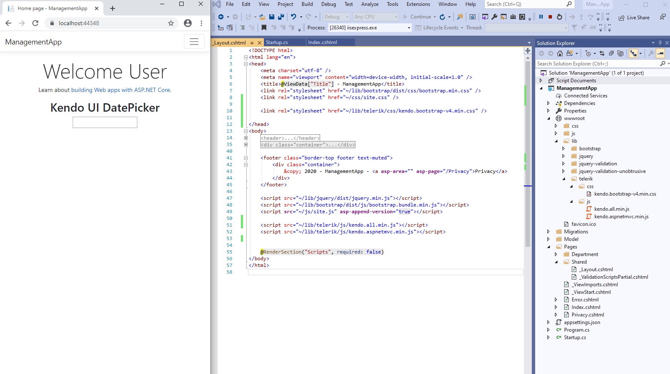
Task: Click the Undo arrow in toolbar
Action: click(294, 17)
